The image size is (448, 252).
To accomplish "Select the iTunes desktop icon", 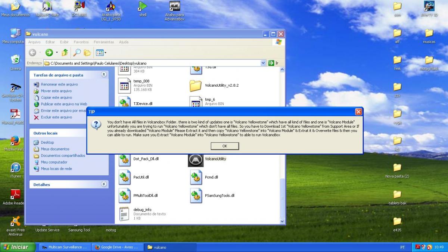I will 16,170.
